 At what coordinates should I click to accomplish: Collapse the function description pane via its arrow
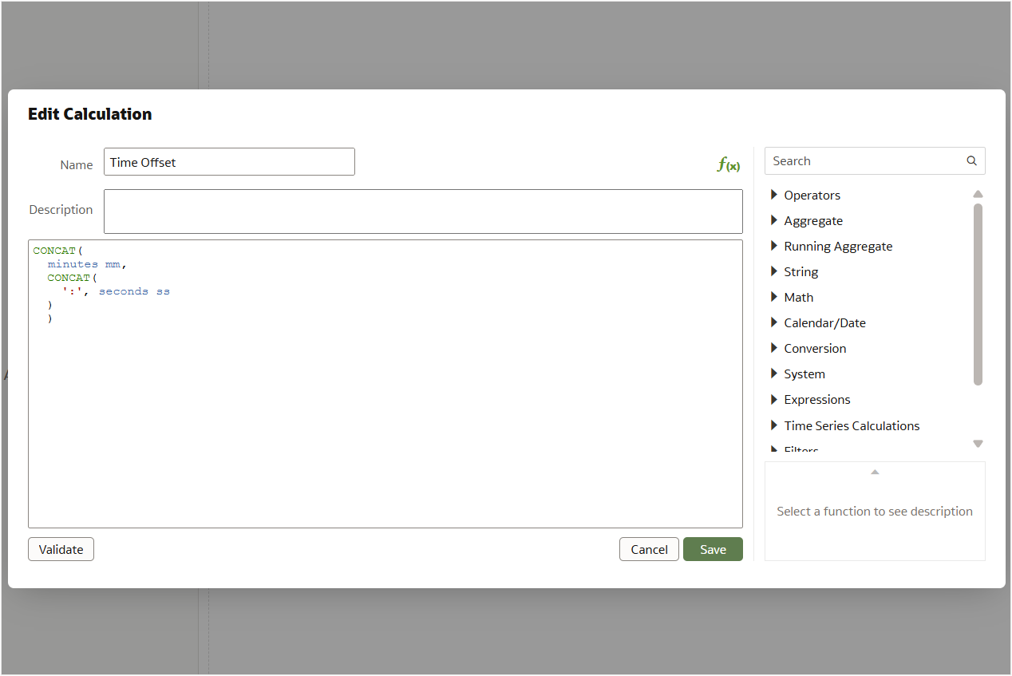(875, 472)
